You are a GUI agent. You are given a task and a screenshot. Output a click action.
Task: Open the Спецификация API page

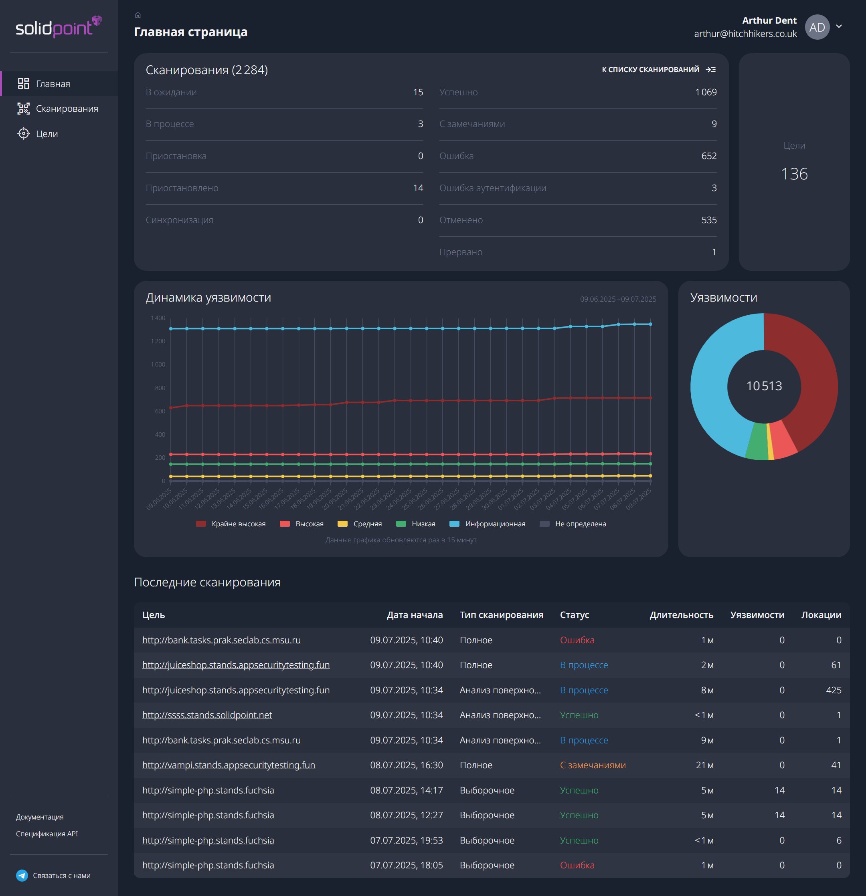click(47, 834)
